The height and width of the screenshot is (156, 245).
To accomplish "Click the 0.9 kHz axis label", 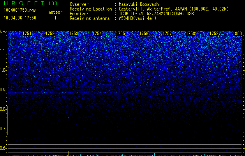I will pos(4,90).
